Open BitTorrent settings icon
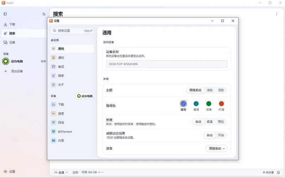This screenshot has height=178, width=285. click(53, 131)
